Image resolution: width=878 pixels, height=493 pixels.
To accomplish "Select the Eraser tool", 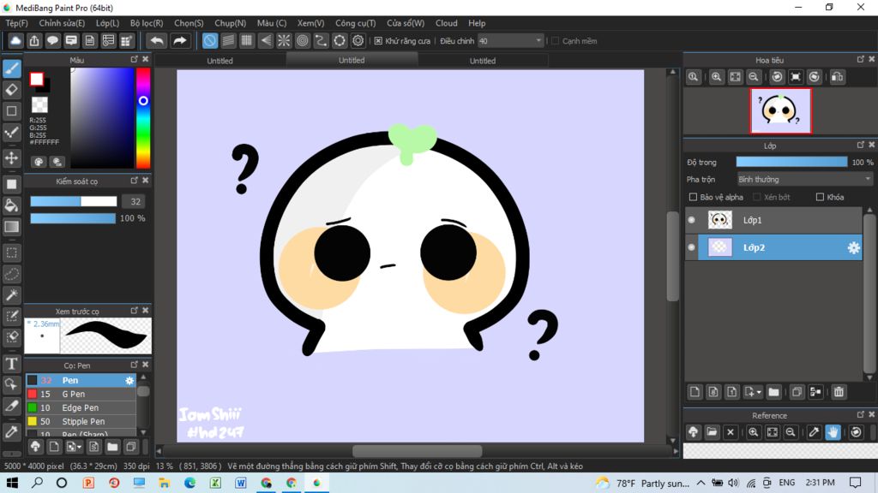I will [x=12, y=89].
